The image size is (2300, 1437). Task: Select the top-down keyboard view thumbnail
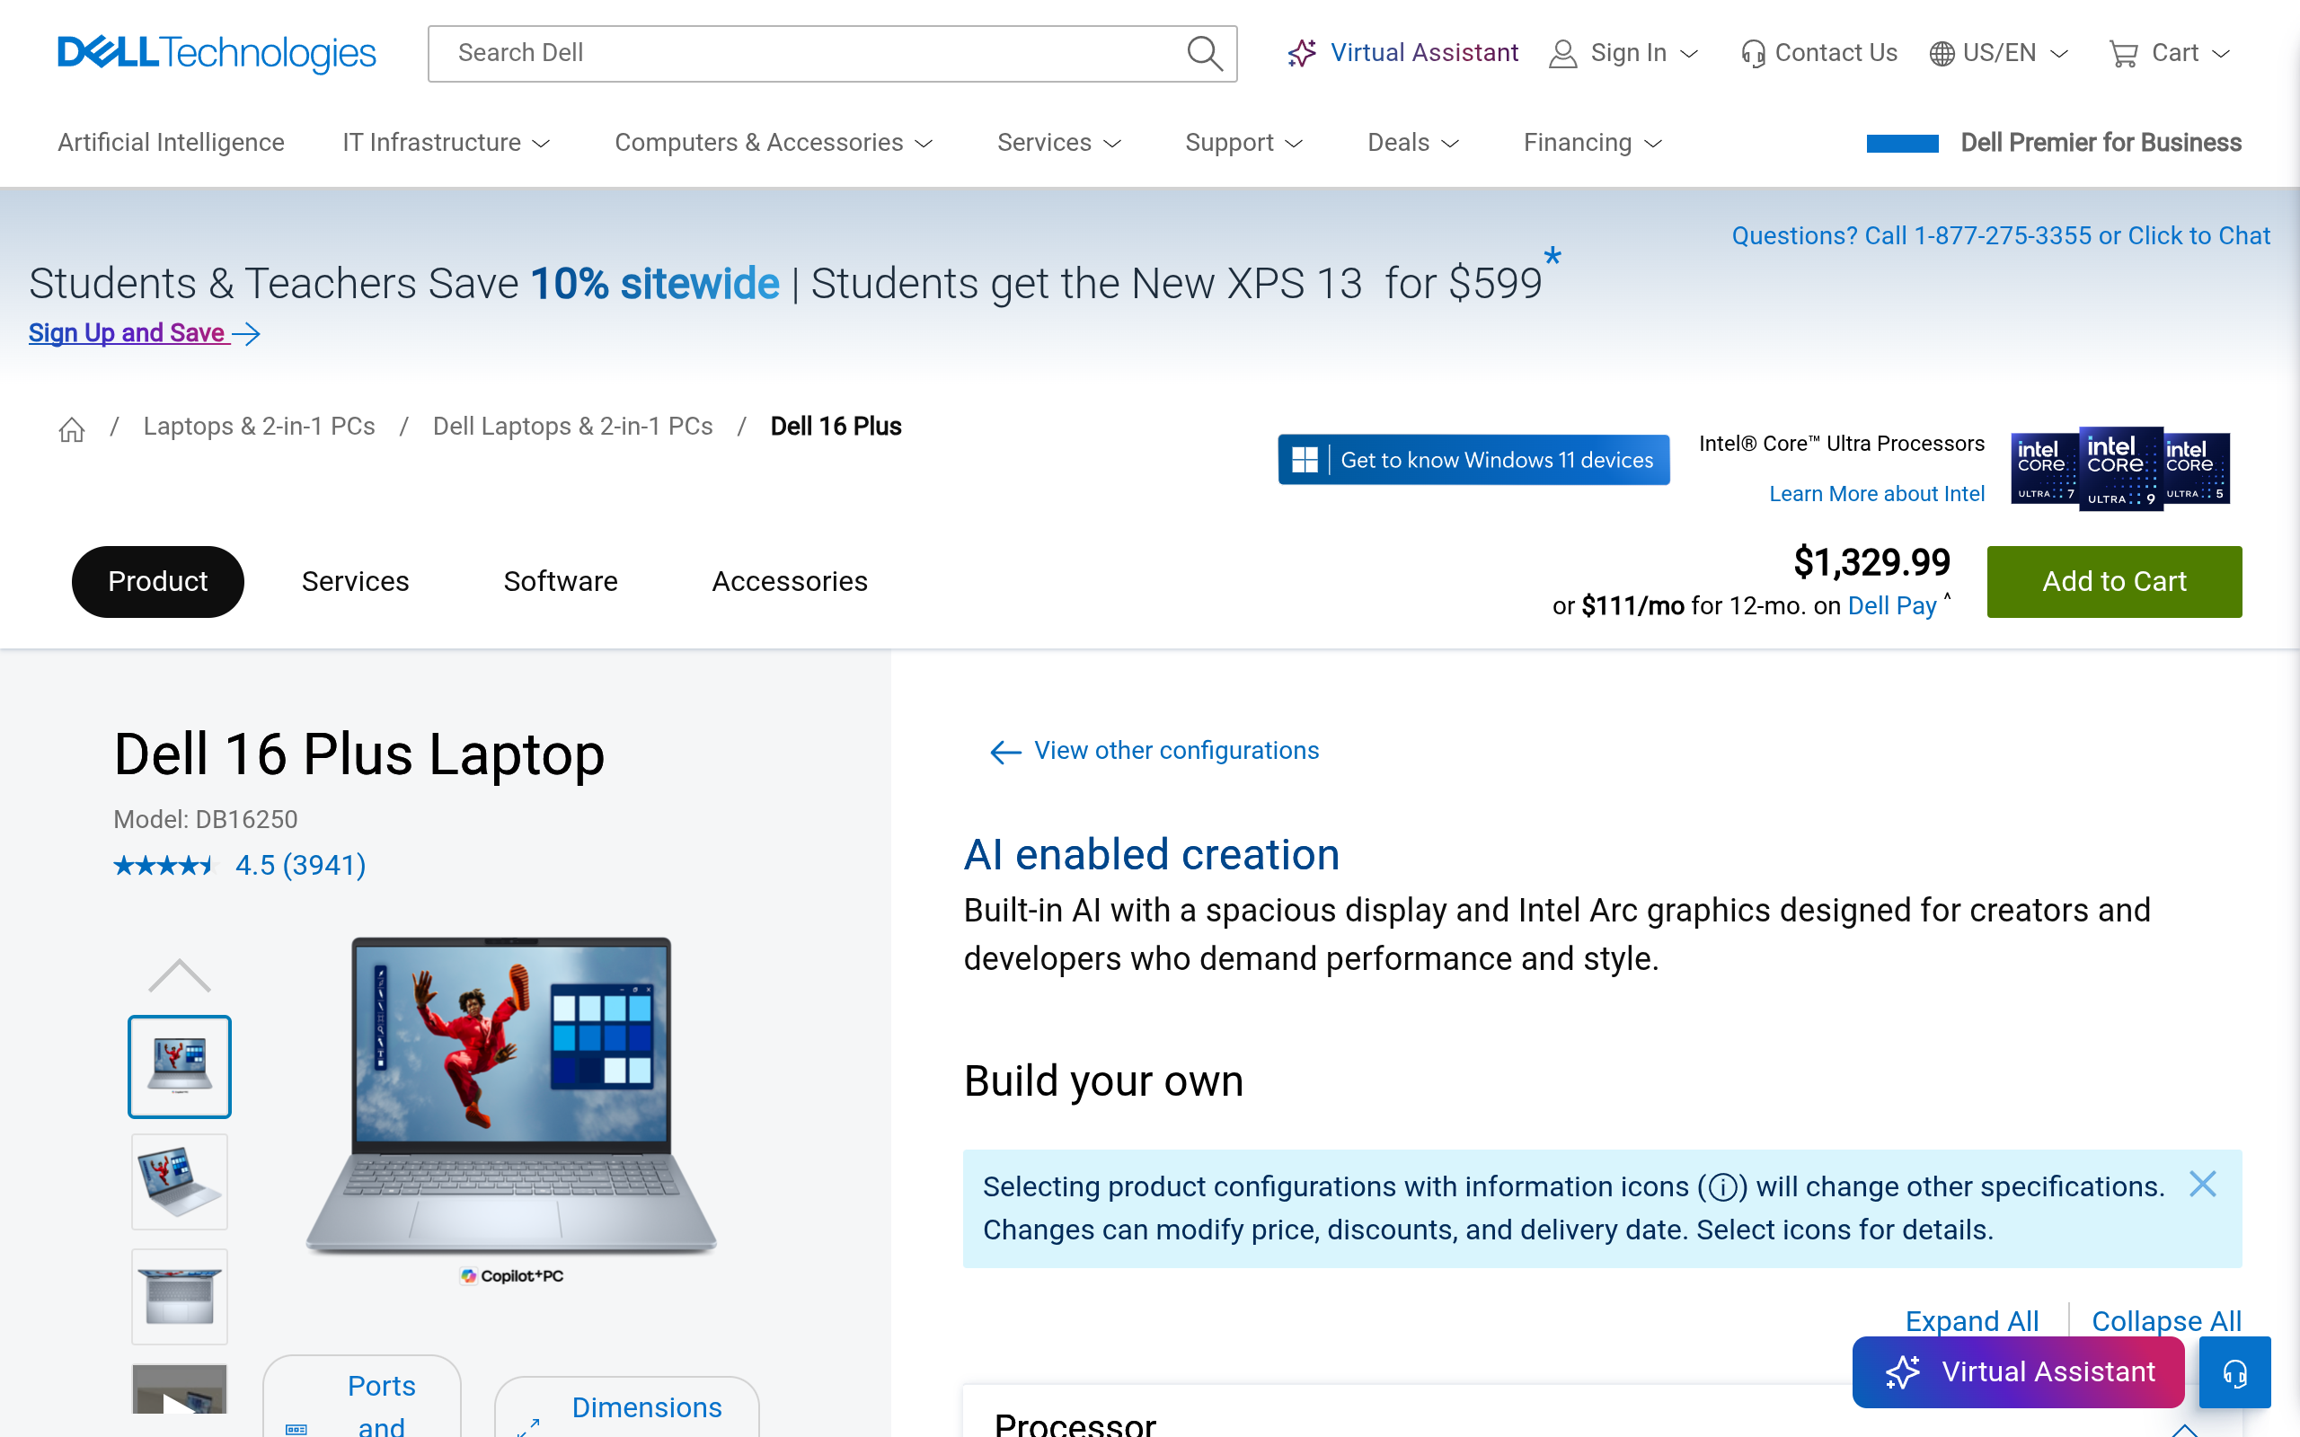(x=180, y=1297)
